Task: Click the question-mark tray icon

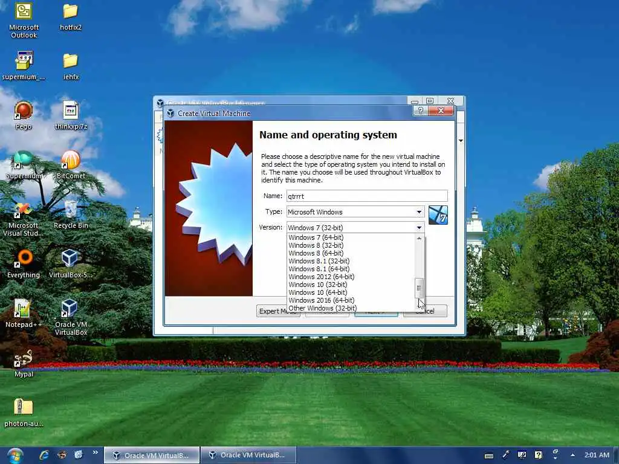Action: pyautogui.click(x=539, y=455)
